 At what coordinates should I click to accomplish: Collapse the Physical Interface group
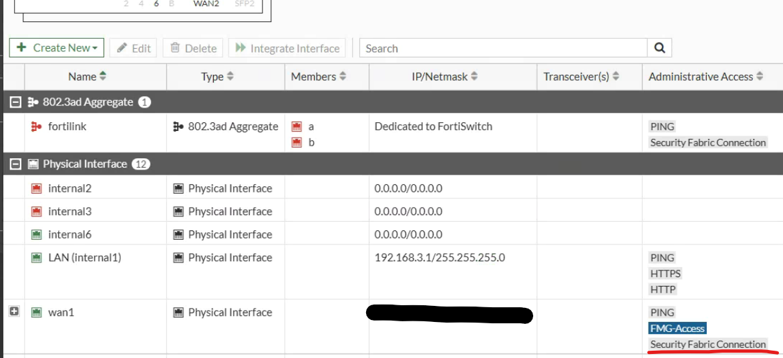point(15,164)
